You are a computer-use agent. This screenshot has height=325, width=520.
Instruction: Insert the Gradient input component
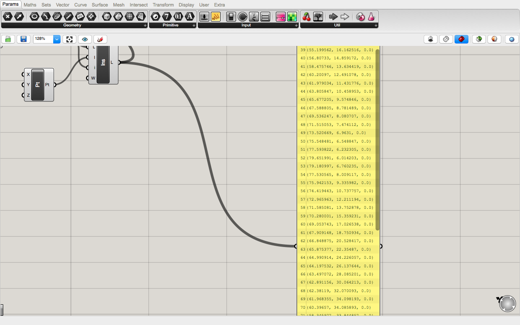click(280, 17)
